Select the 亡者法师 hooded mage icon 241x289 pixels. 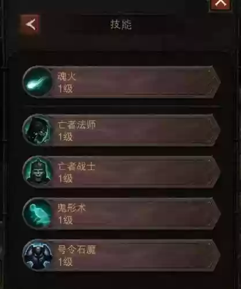[x=37, y=130]
